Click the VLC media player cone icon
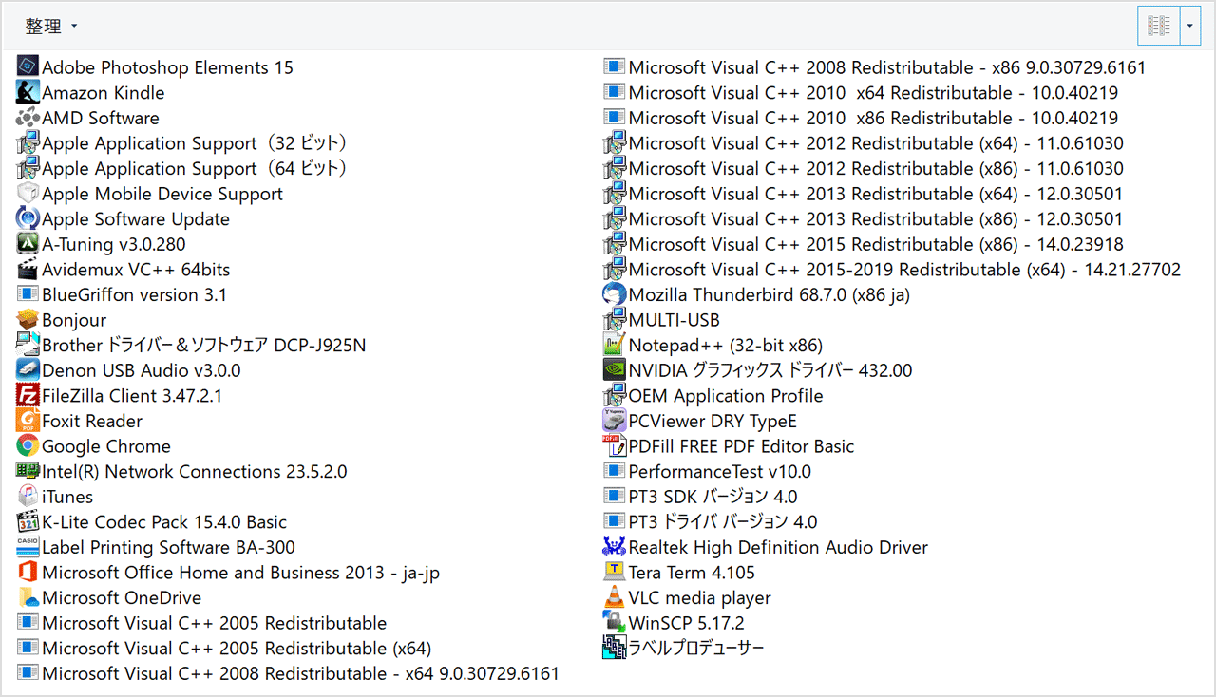This screenshot has height=697, width=1216. pos(615,597)
